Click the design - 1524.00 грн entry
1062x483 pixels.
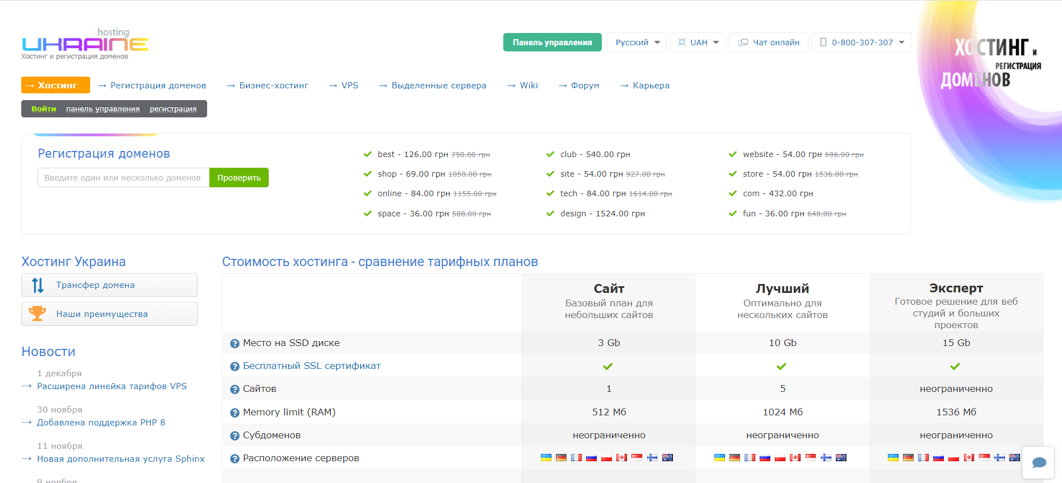coord(602,214)
